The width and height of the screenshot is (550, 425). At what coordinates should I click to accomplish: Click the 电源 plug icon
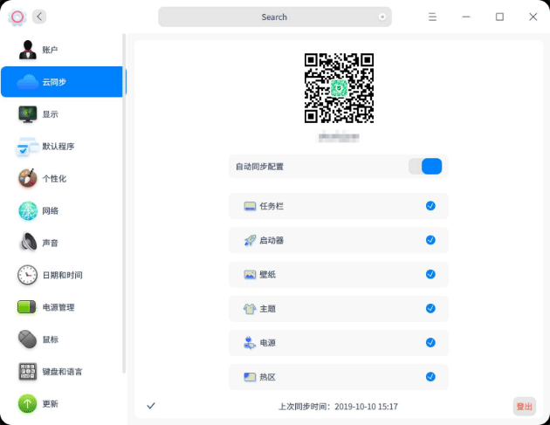coord(250,343)
